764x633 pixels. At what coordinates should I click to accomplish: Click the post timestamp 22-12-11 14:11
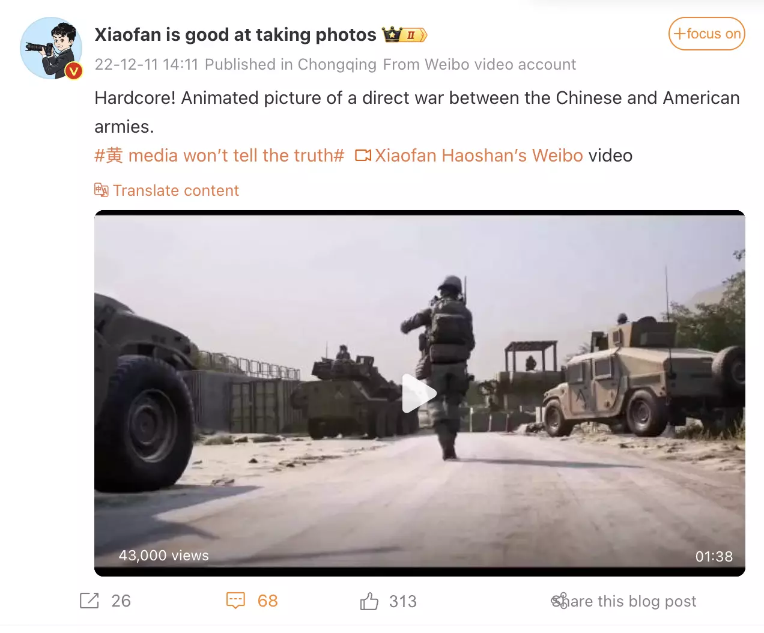[147, 64]
